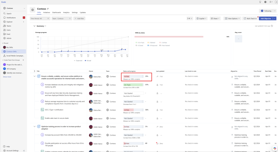Click the SOC 2 Type 1 certification project icon
Image resolution: width=278 pixels, height=152 pixels.
pyautogui.click(x=42, y=110)
